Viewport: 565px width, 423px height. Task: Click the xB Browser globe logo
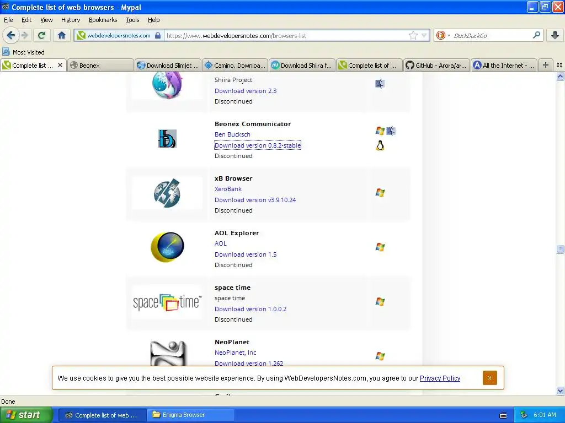point(167,193)
